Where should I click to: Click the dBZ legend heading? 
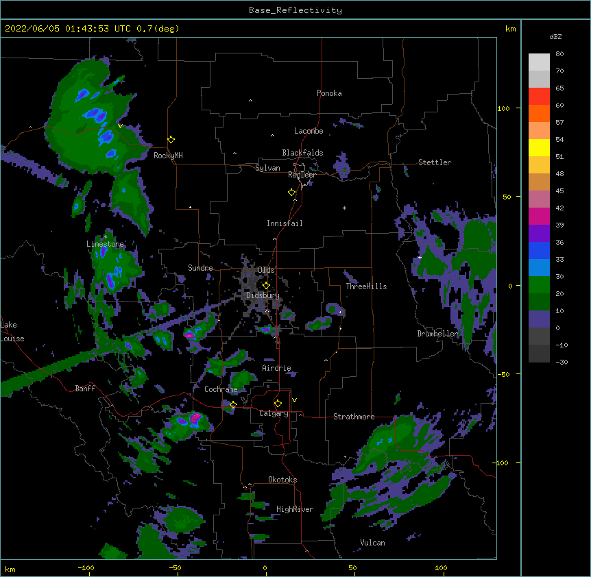pyautogui.click(x=555, y=36)
